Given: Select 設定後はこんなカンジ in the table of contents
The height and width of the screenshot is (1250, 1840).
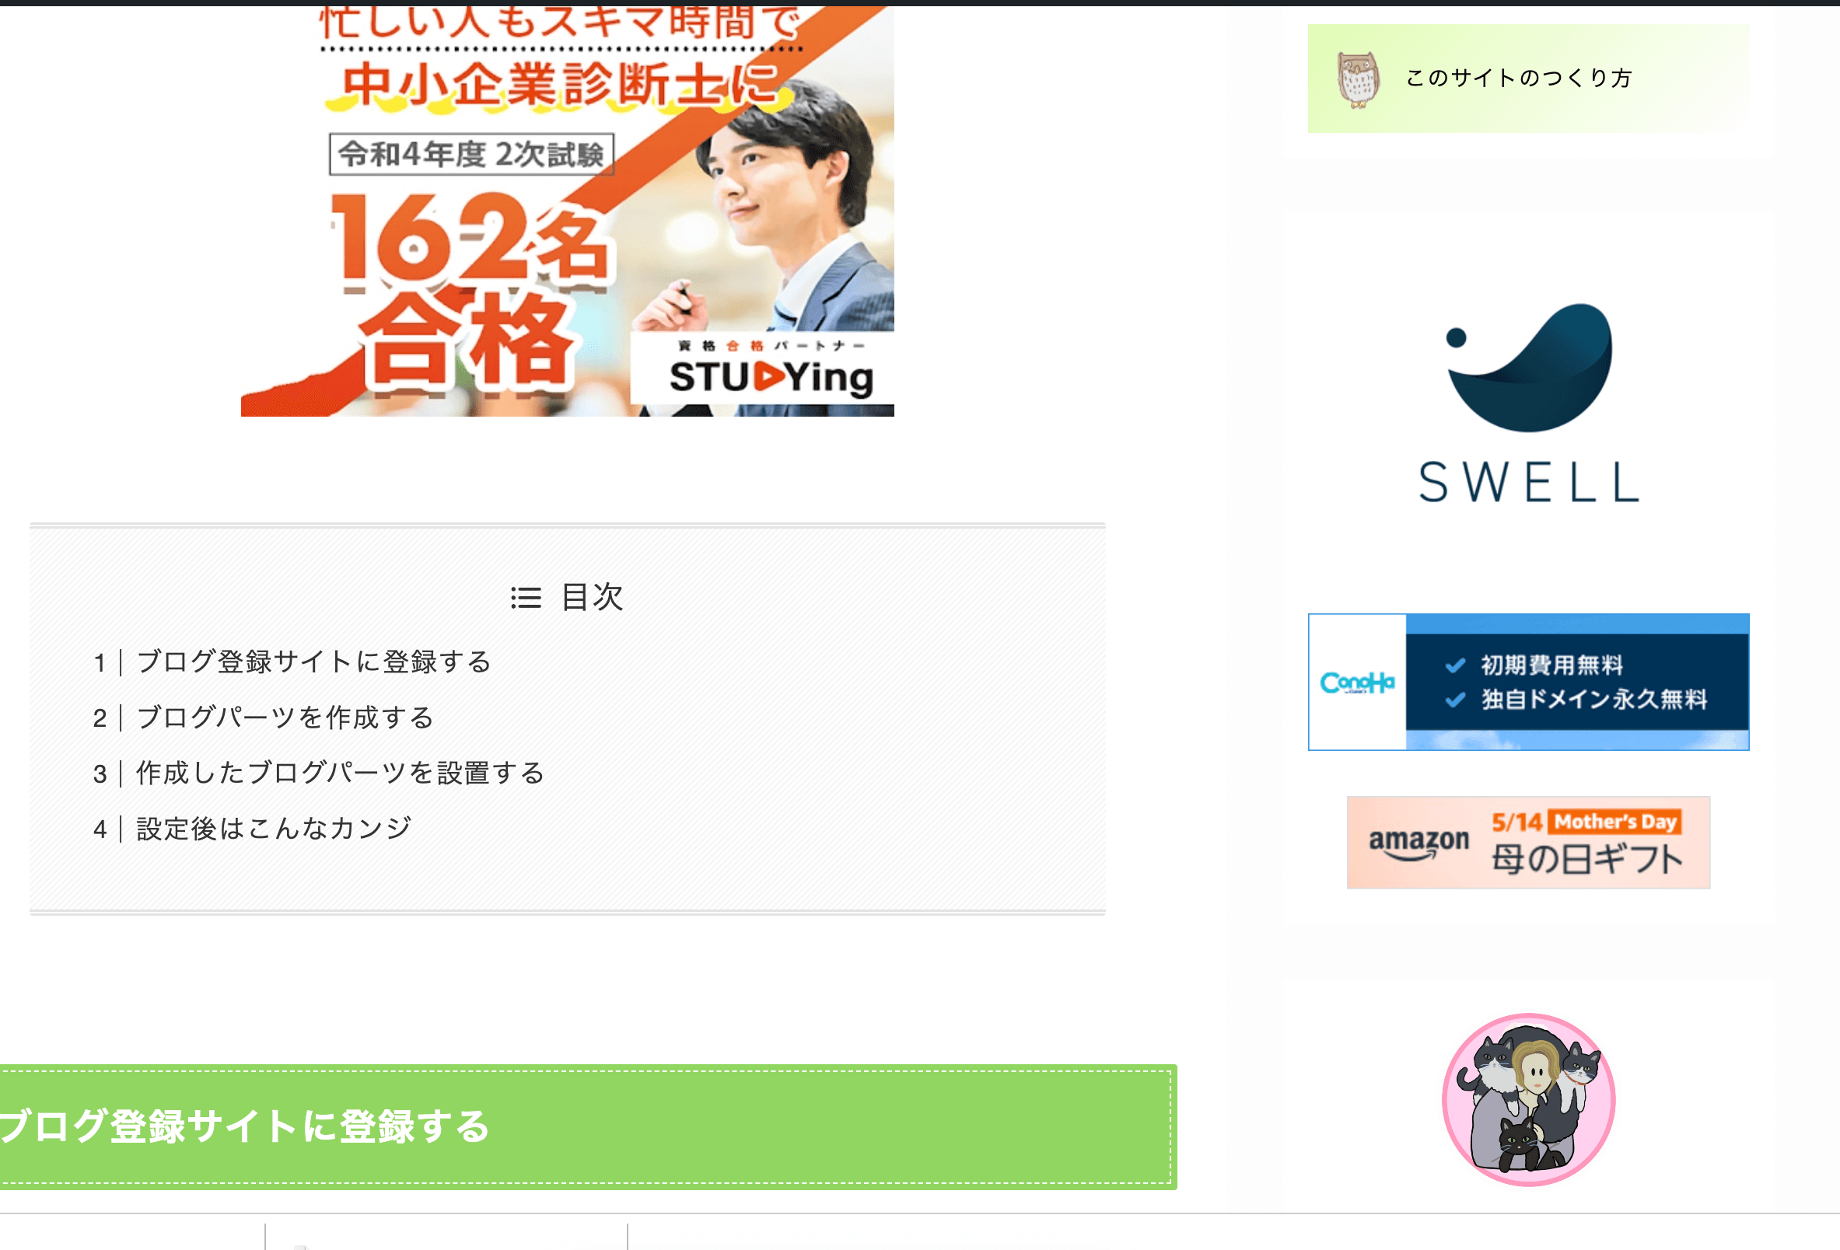Looking at the screenshot, I should (274, 828).
